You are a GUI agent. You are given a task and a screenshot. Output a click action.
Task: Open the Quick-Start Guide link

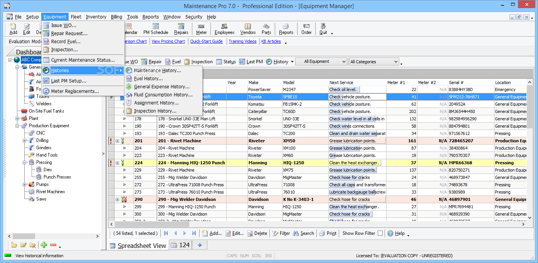point(206,41)
